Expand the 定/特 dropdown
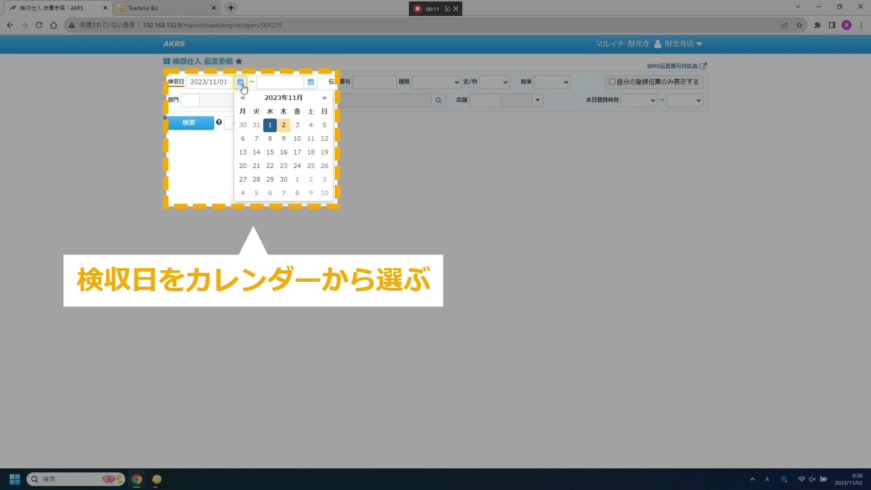The height and width of the screenshot is (490, 871). 494,82
